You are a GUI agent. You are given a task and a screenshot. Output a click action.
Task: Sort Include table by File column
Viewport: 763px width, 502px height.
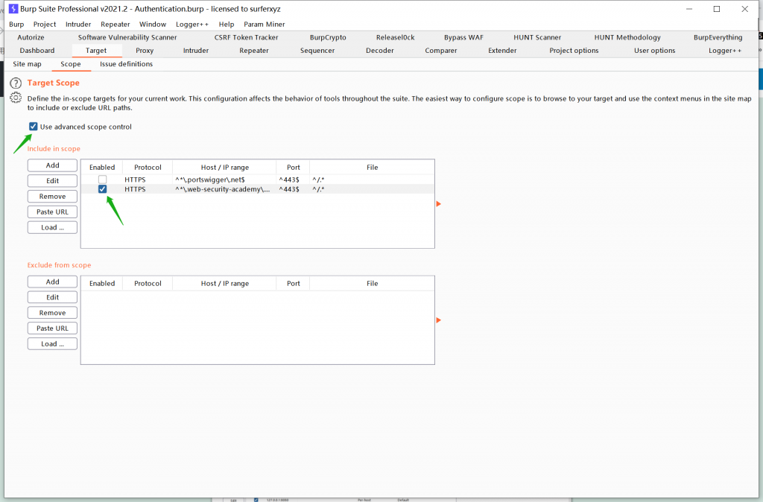click(x=372, y=168)
